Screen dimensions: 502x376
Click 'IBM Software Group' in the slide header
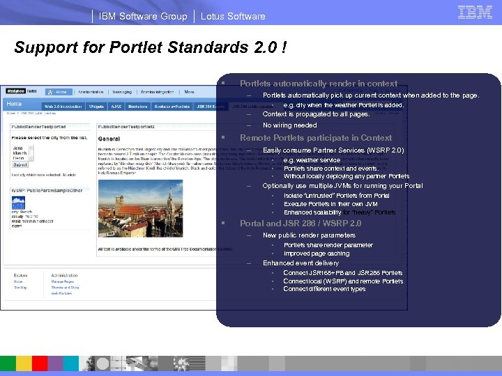coord(143,16)
